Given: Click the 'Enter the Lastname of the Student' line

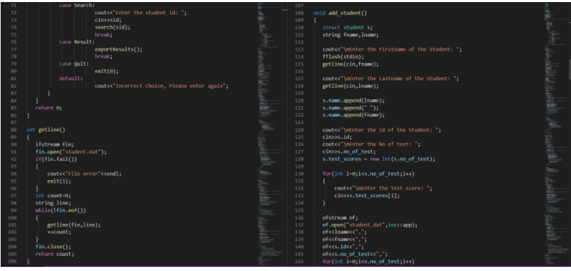Looking at the screenshot, I should tap(391, 79).
